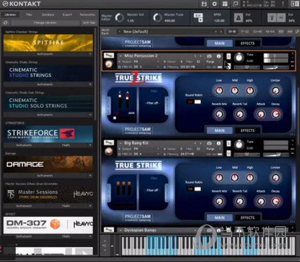300x262 pixels.
Task: Click Misc Percussion 2 volume slider
Action: coord(276,67)
